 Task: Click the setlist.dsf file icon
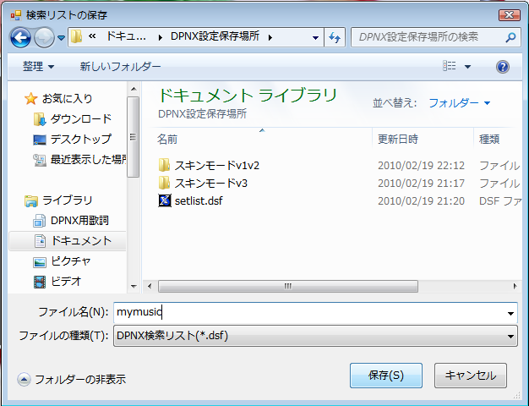coord(165,200)
